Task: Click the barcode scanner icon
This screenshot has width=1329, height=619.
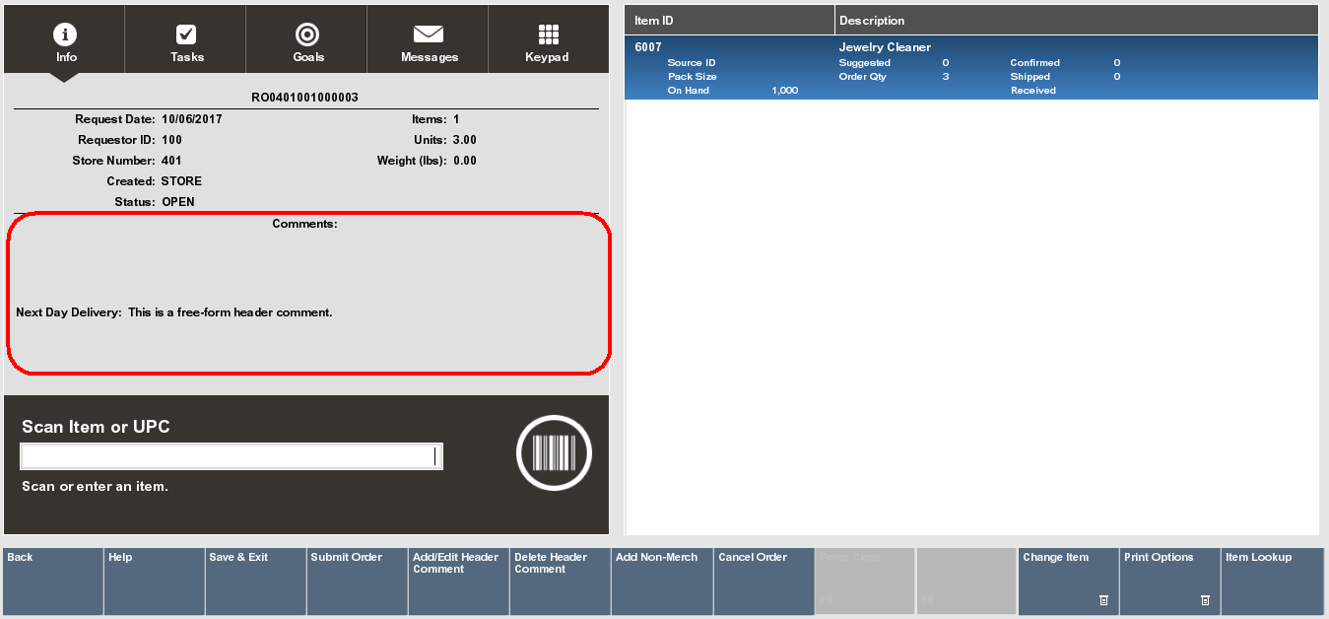Action: [x=554, y=453]
